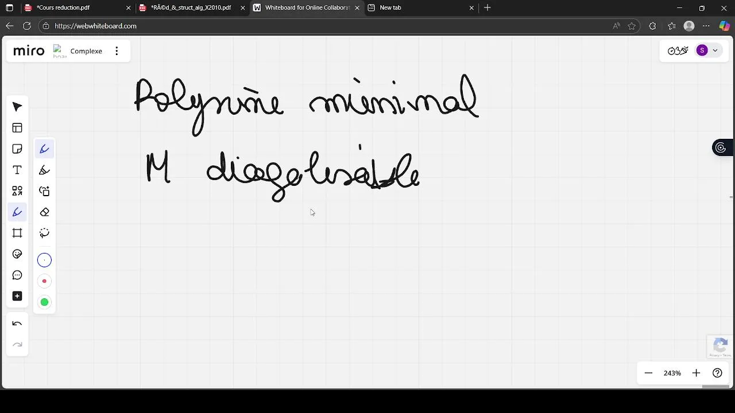Screen dimensions: 735x413
Task: Expand the user avatar dropdown arrow
Action: 715,50
